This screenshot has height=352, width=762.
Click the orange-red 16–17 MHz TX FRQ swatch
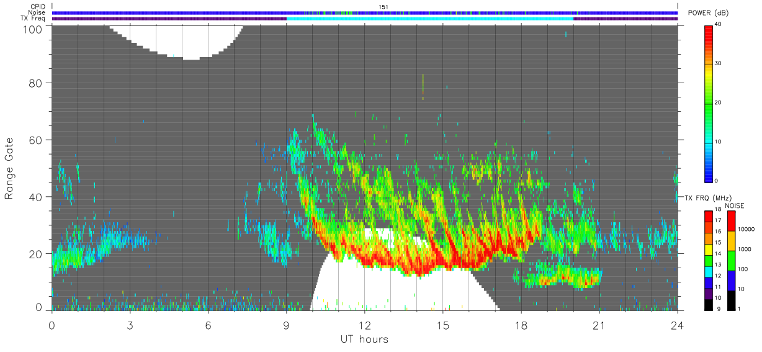[709, 227]
